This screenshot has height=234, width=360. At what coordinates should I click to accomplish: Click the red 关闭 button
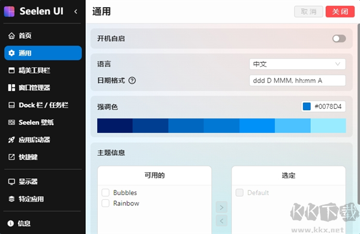coord(340,11)
